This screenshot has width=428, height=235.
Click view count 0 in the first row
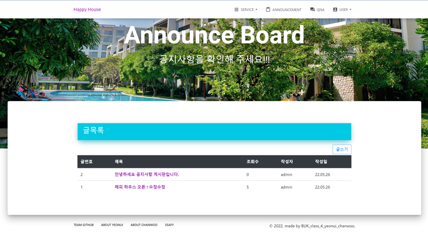(248, 175)
